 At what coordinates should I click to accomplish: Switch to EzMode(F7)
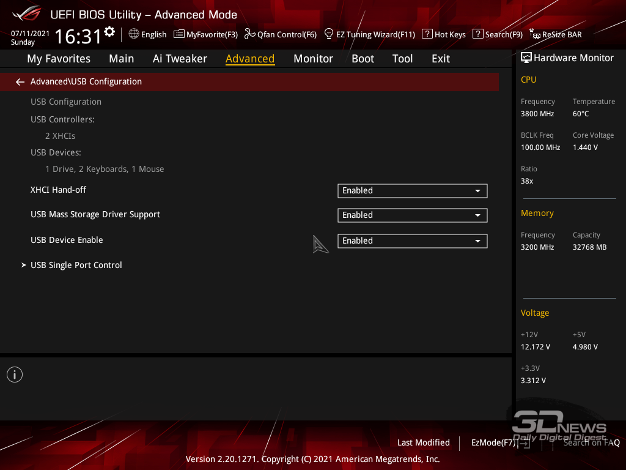[x=493, y=443]
